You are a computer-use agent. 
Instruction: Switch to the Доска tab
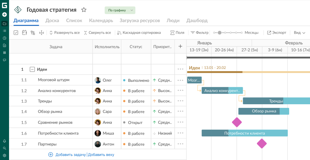click(x=52, y=21)
